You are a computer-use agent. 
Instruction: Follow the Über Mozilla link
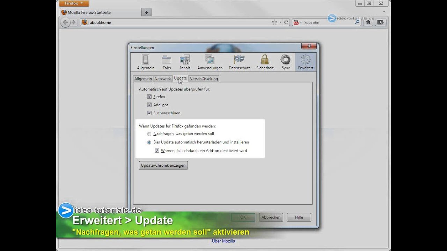[223, 241]
